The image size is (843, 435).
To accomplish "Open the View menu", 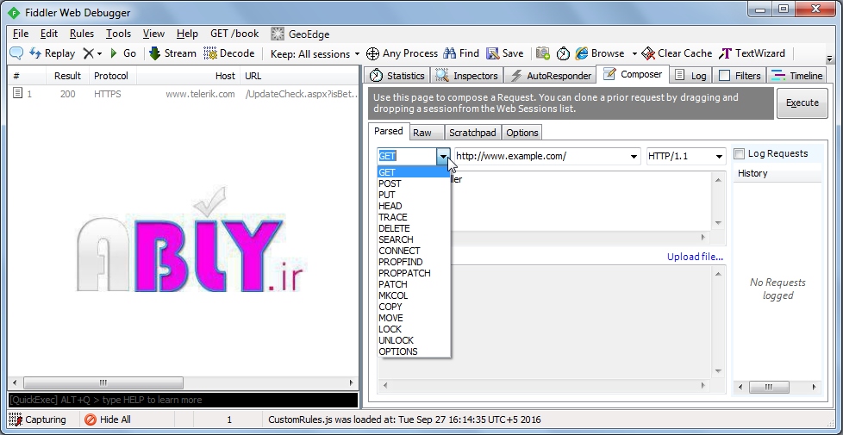I will [153, 34].
